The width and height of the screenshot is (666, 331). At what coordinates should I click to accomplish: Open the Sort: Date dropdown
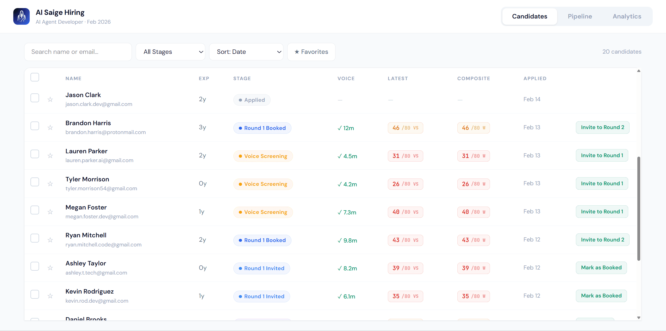[x=246, y=52]
